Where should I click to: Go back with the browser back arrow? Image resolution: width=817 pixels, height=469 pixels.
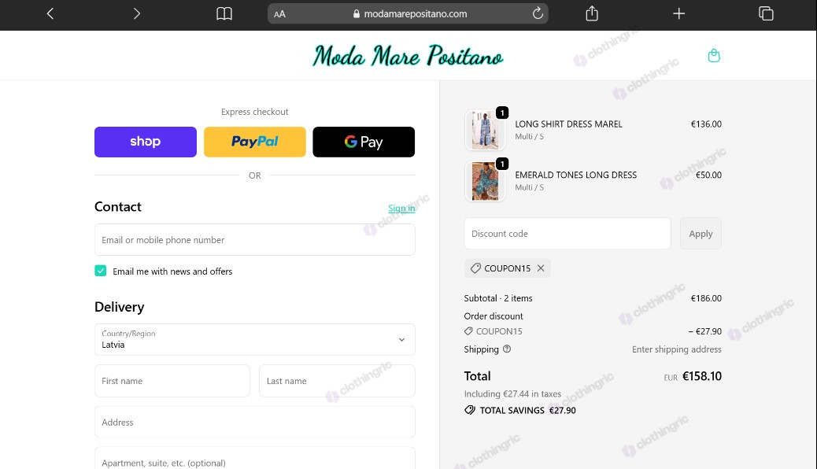pos(50,13)
